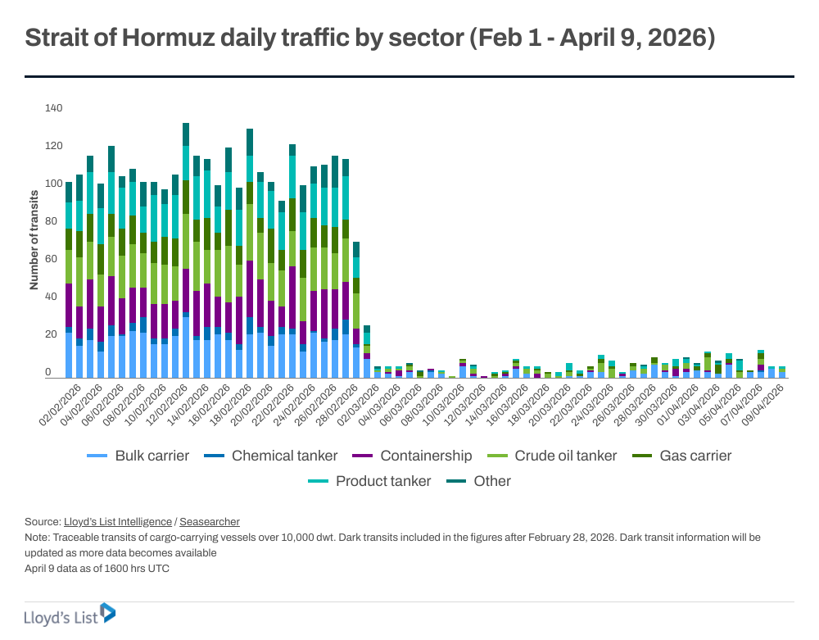Click the Strait of Hormuz chart title
The image size is (819, 640).
pyautogui.click(x=370, y=38)
